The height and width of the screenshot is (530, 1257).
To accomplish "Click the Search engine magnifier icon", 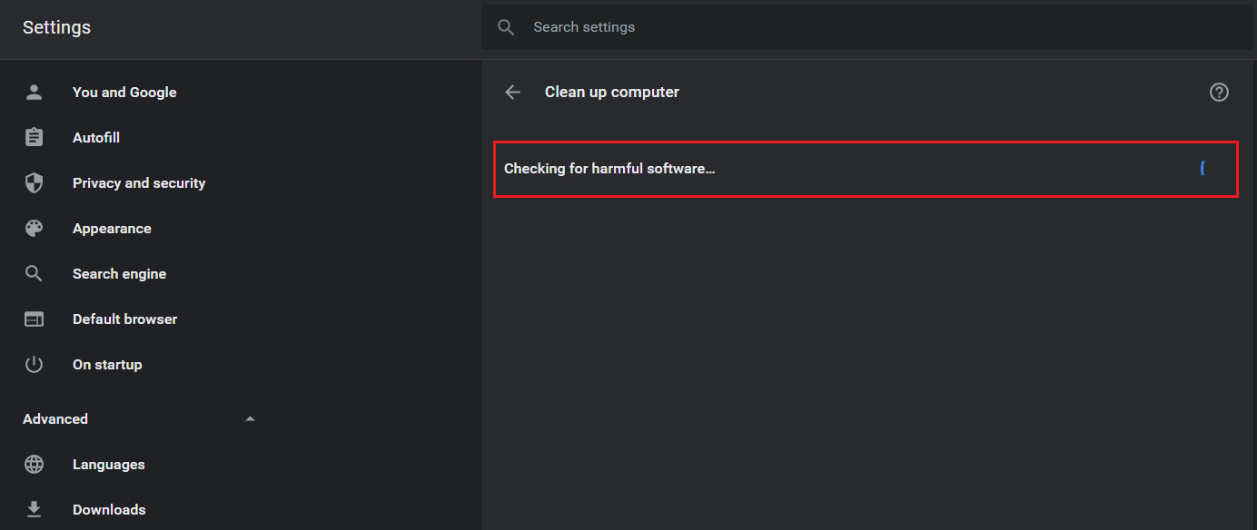I will [x=34, y=273].
